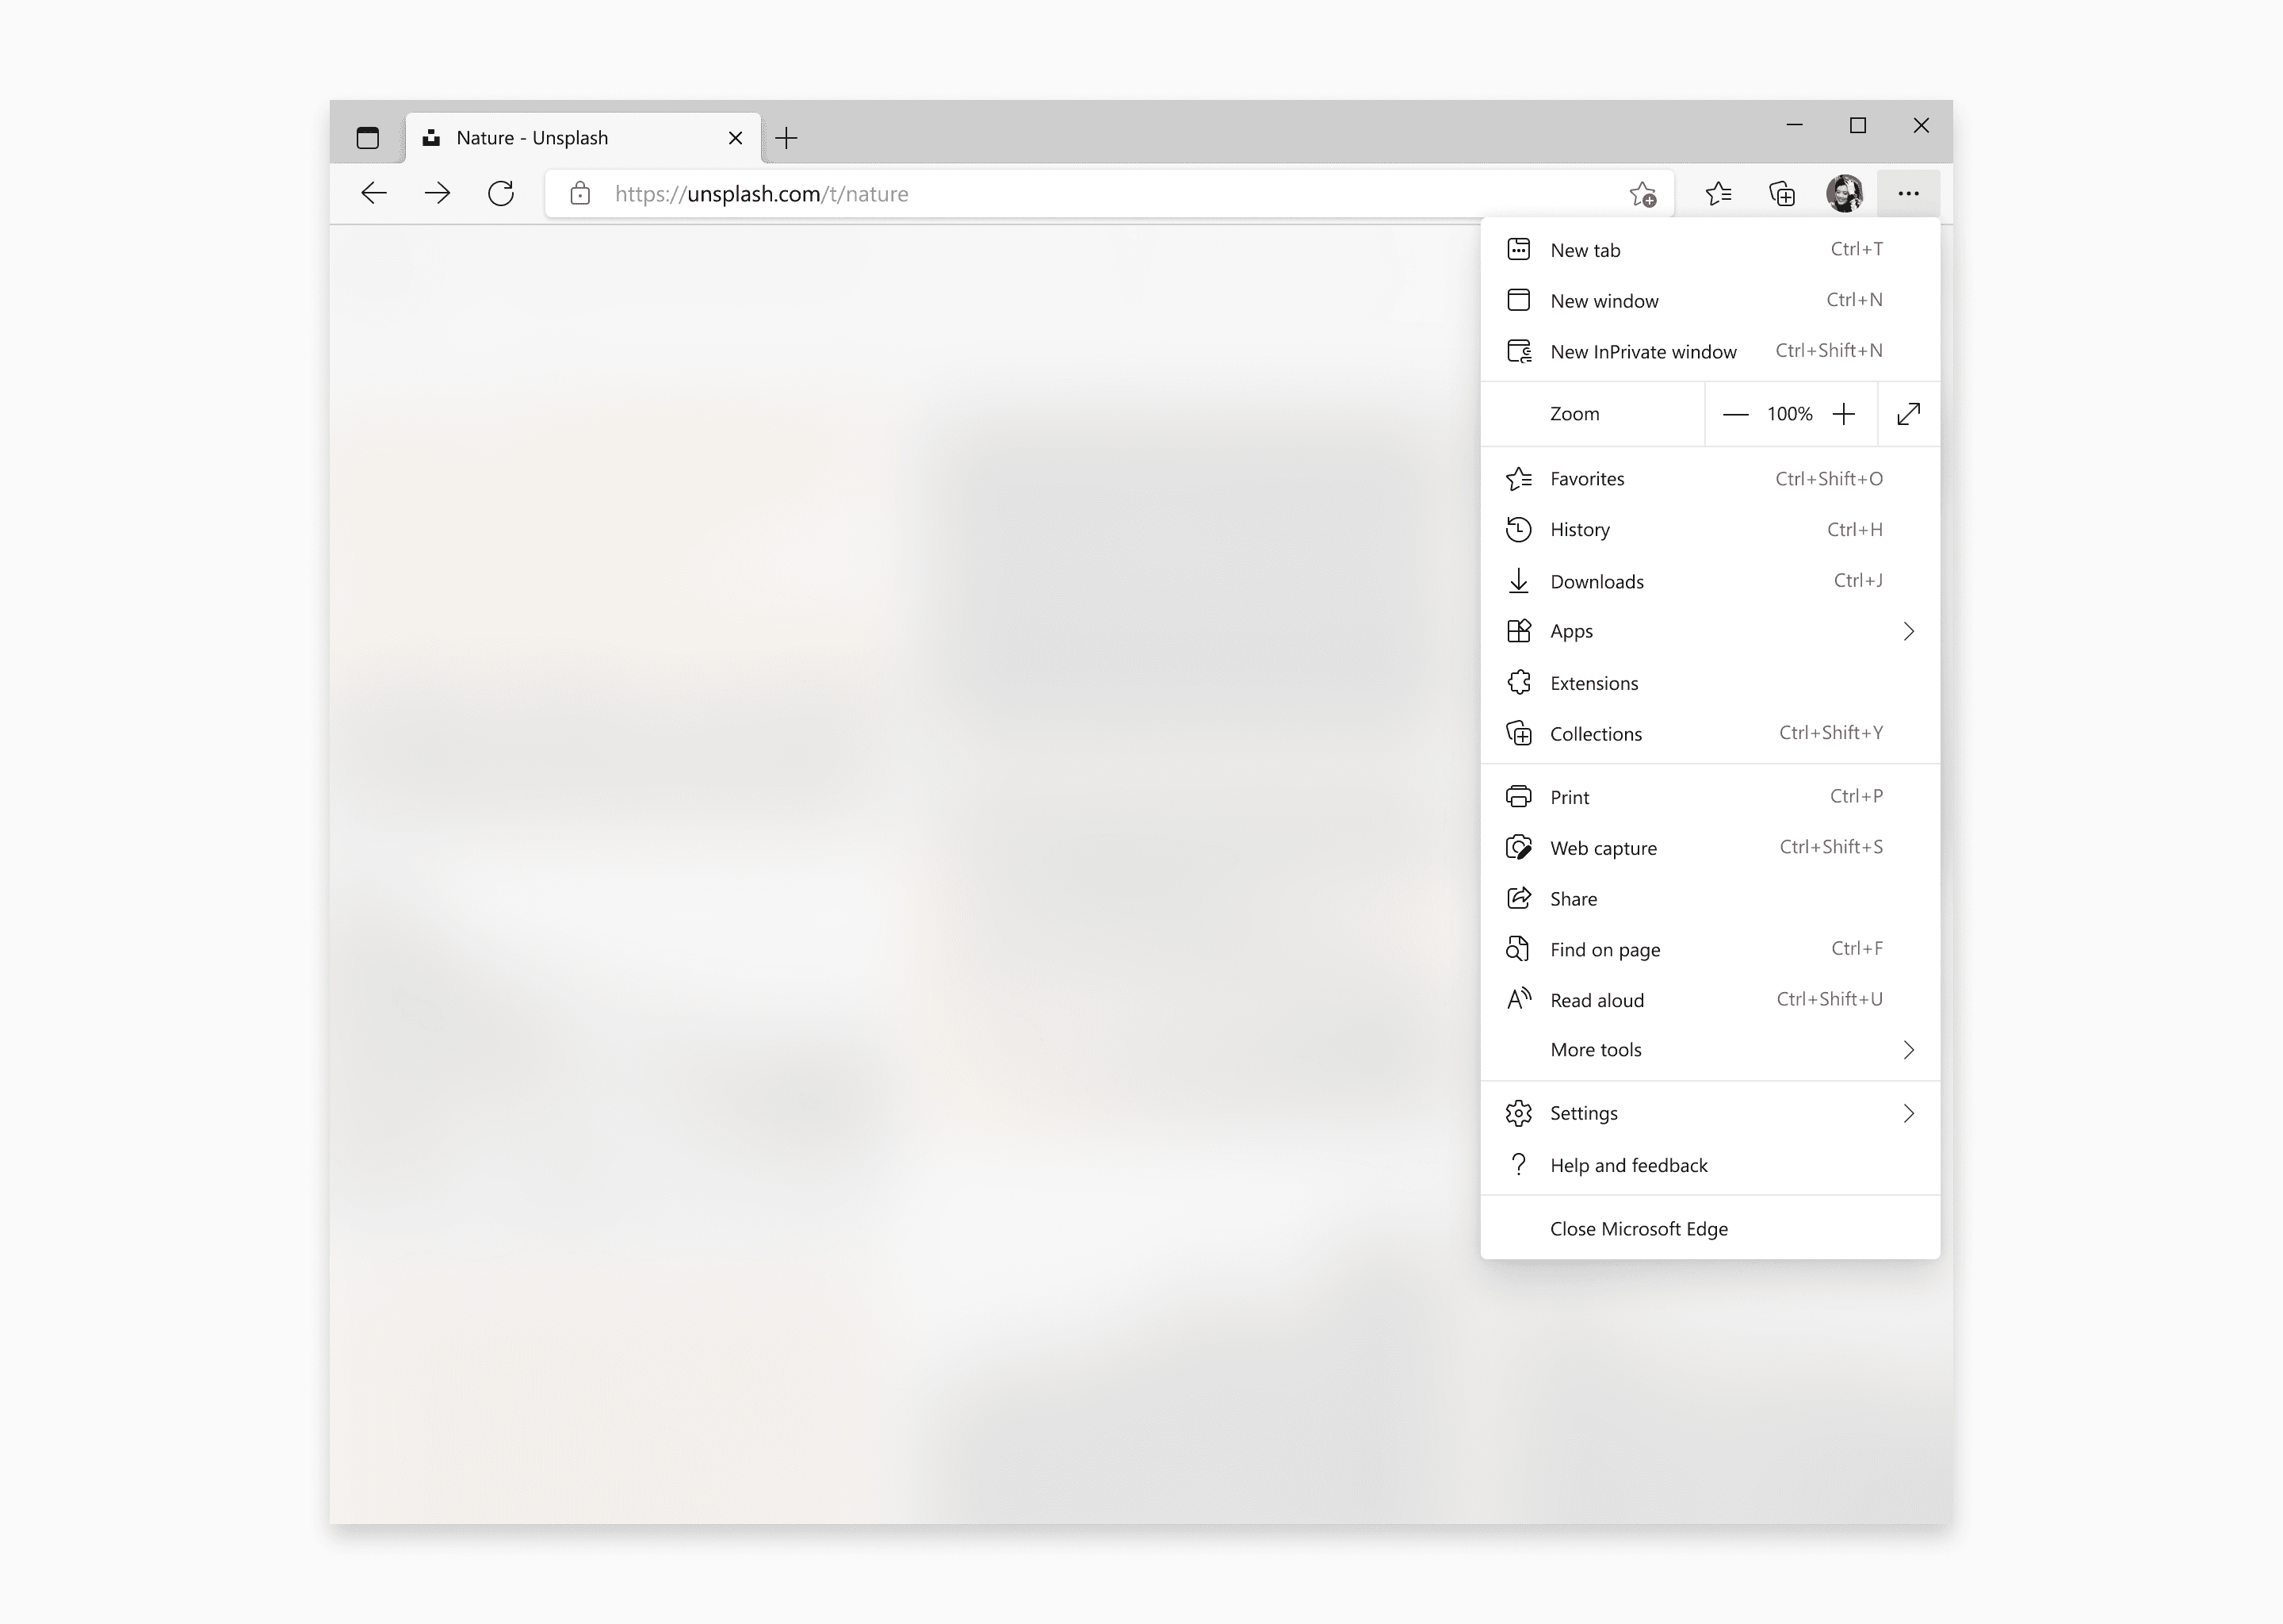Expand the More tools submenu

coord(1711,1049)
